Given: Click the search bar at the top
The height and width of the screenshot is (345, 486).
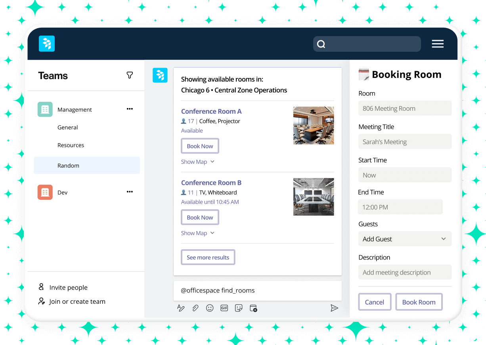Looking at the screenshot, I should point(366,44).
